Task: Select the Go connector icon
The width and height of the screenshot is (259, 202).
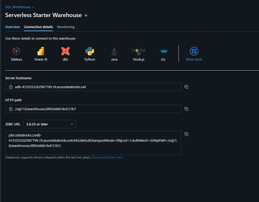Action: click(x=163, y=51)
